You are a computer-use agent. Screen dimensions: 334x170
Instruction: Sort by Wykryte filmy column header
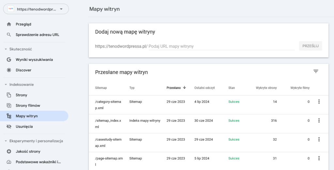pyautogui.click(x=300, y=88)
